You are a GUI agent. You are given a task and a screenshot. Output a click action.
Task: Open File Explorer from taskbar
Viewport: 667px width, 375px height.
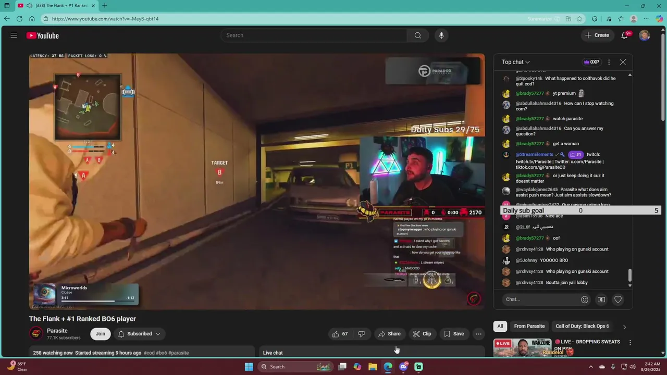[x=373, y=367]
